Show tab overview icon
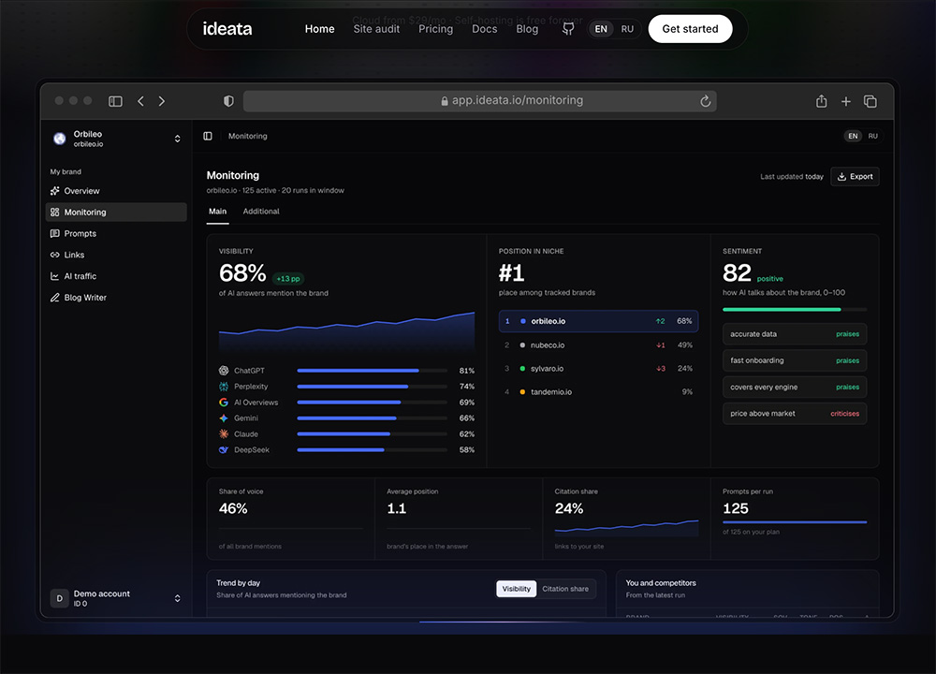Viewport: 936px width, 674px height. (870, 101)
